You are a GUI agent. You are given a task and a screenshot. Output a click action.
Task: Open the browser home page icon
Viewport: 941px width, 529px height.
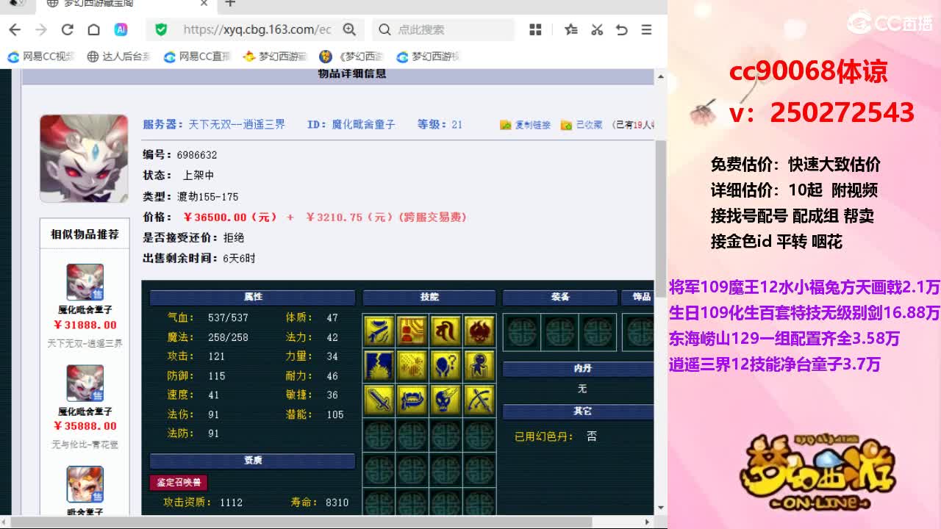click(x=93, y=29)
